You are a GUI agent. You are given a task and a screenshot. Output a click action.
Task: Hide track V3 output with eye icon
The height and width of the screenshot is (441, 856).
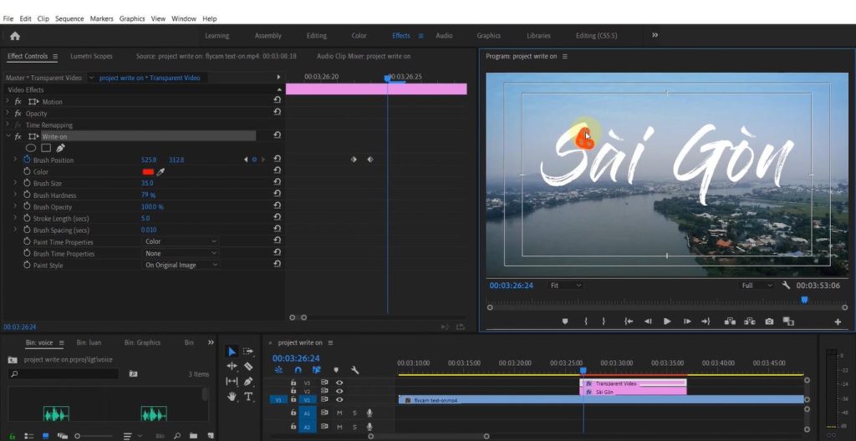[339, 383]
